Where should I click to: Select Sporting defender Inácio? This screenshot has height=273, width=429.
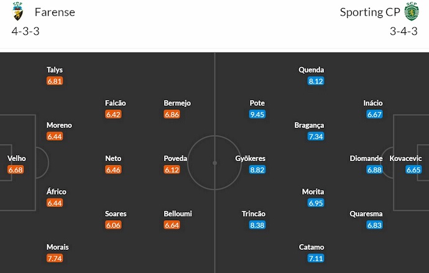click(x=373, y=103)
